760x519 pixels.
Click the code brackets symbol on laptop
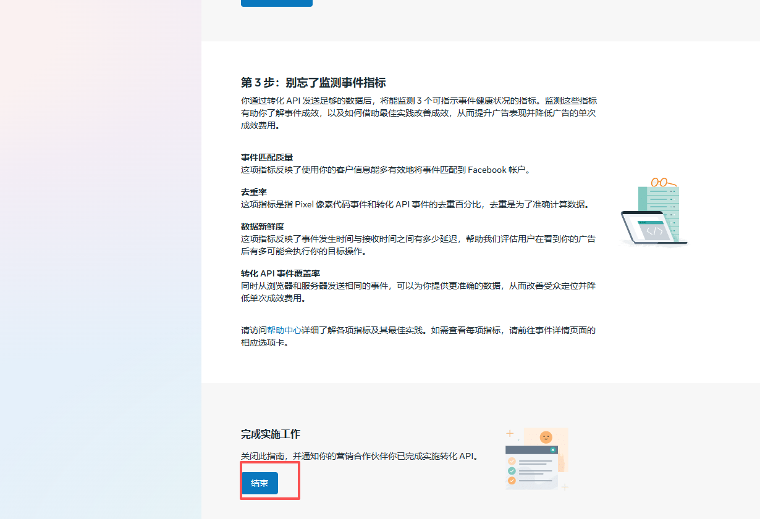click(x=654, y=231)
